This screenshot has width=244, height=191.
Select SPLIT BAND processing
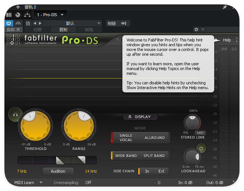[154, 155]
